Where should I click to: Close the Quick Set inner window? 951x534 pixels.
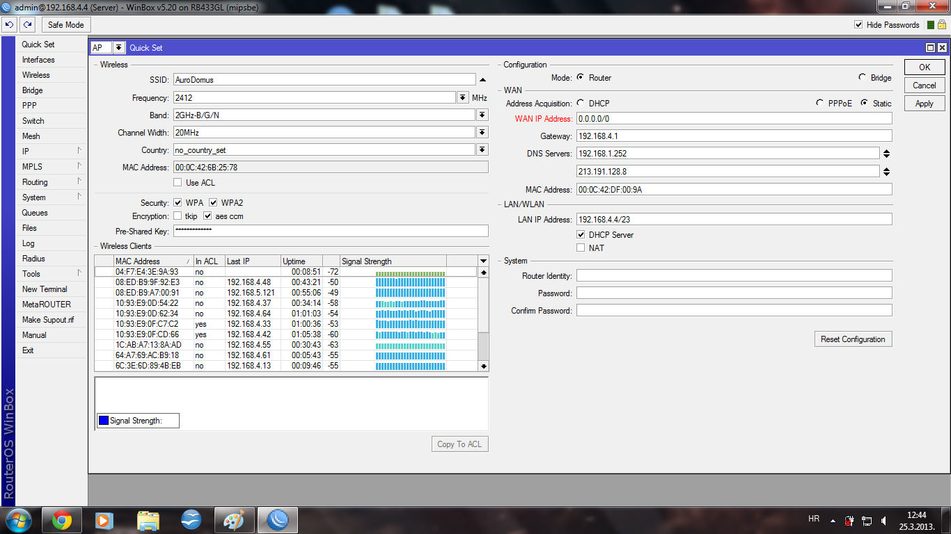tap(942, 48)
